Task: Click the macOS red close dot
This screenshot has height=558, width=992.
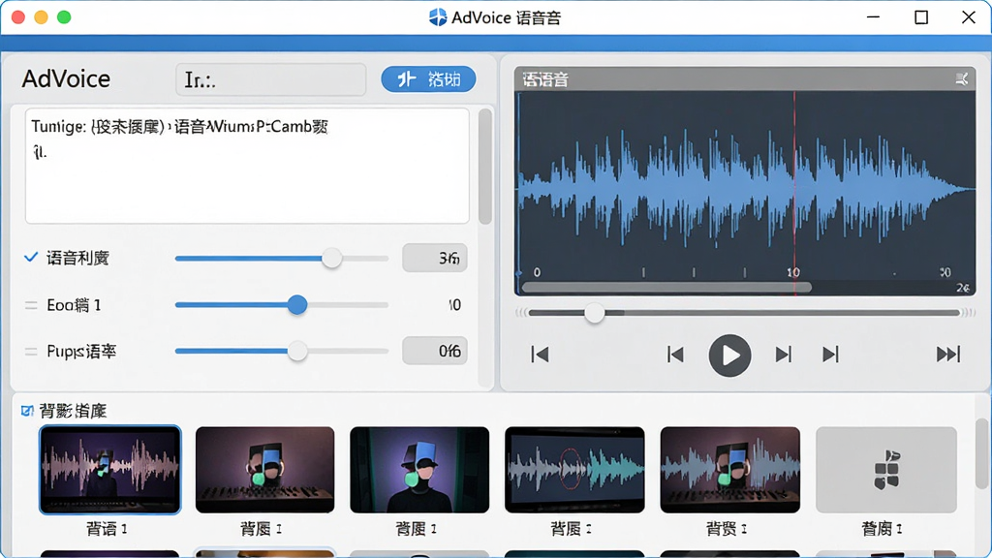Action: point(17,17)
